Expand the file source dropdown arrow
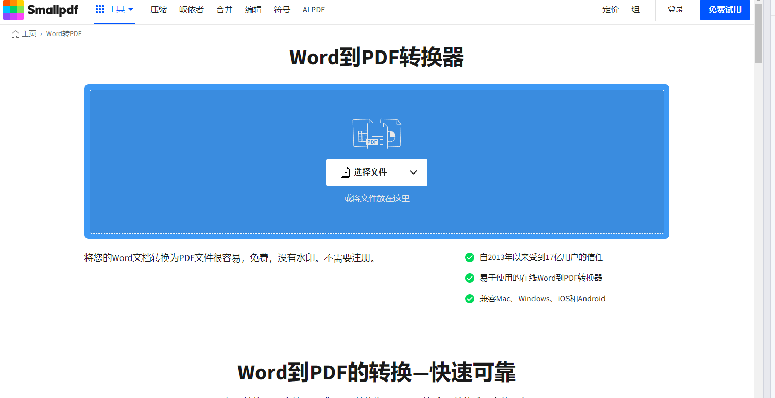775x398 pixels. [414, 172]
